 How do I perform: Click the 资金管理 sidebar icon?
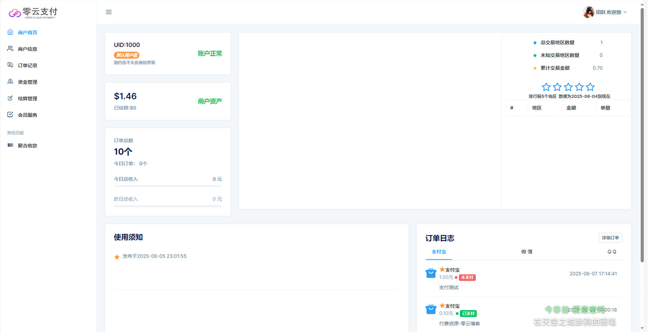coord(10,82)
